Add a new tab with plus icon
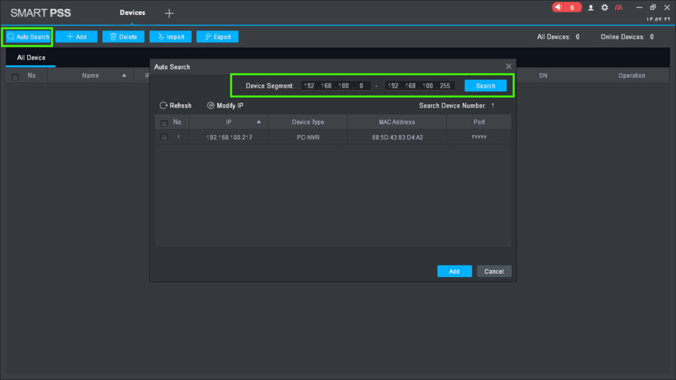The image size is (676, 380). [x=169, y=13]
